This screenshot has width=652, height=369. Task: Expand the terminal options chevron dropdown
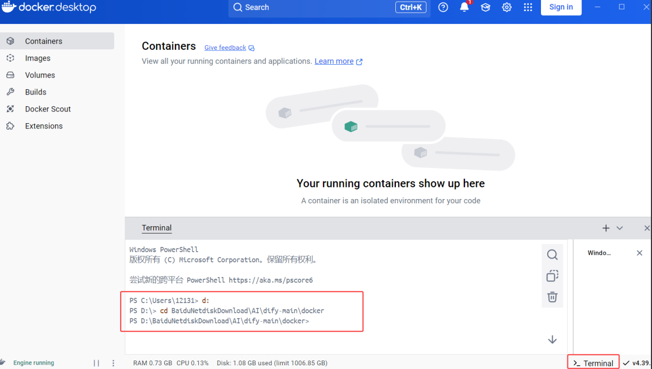[x=620, y=228]
